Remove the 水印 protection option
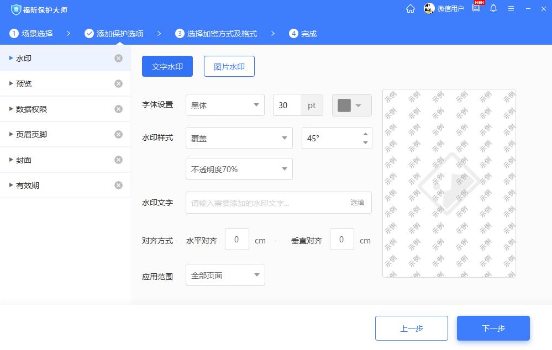552x350 pixels. (x=119, y=57)
